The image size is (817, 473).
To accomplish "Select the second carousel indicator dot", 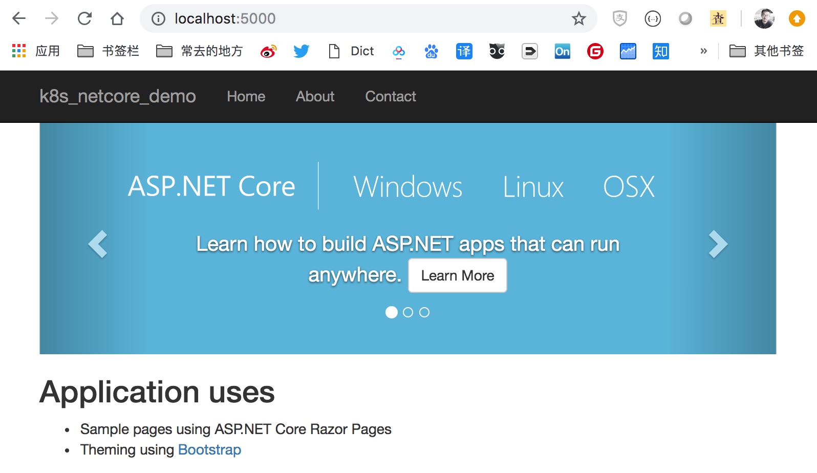I will pos(408,312).
